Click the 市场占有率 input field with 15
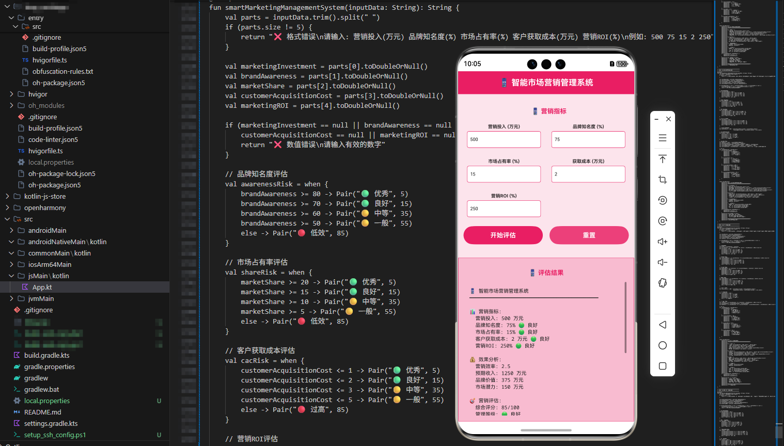The width and height of the screenshot is (784, 446). pos(504,174)
